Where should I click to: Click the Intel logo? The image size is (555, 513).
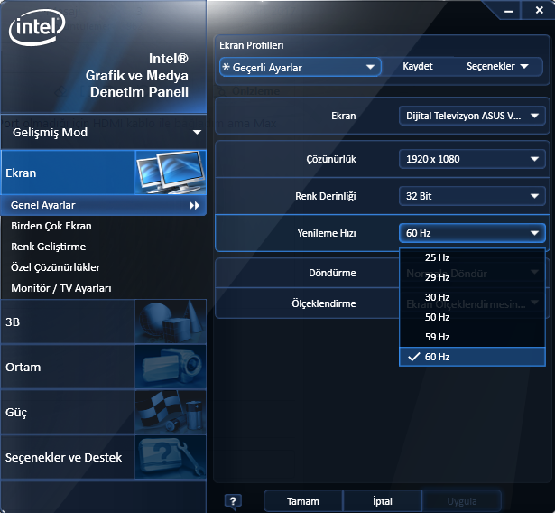(37, 28)
